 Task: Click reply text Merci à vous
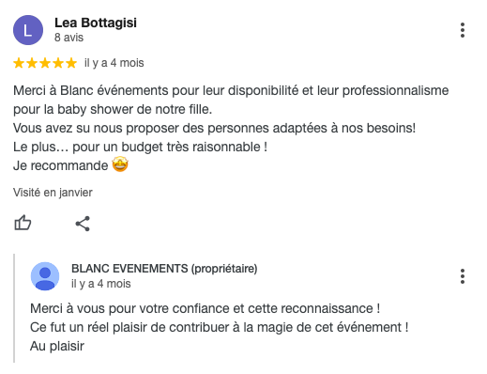[x=205, y=308]
